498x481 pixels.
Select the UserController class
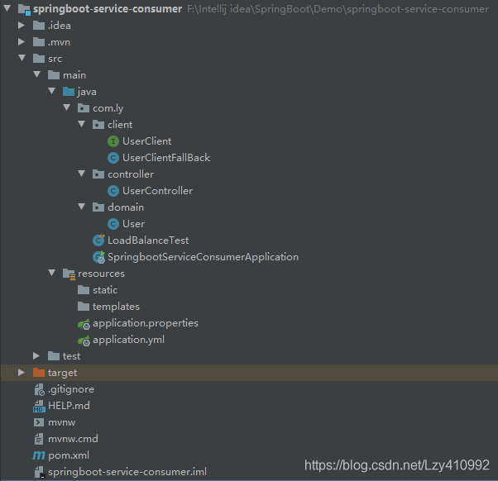(157, 191)
